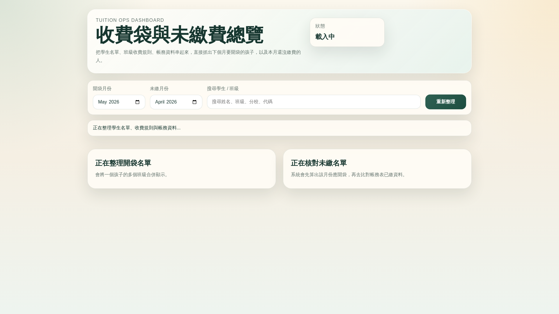Click the 正在核對未繳名單 card title
Screen dimensions: 559x314
pyautogui.click(x=319, y=163)
